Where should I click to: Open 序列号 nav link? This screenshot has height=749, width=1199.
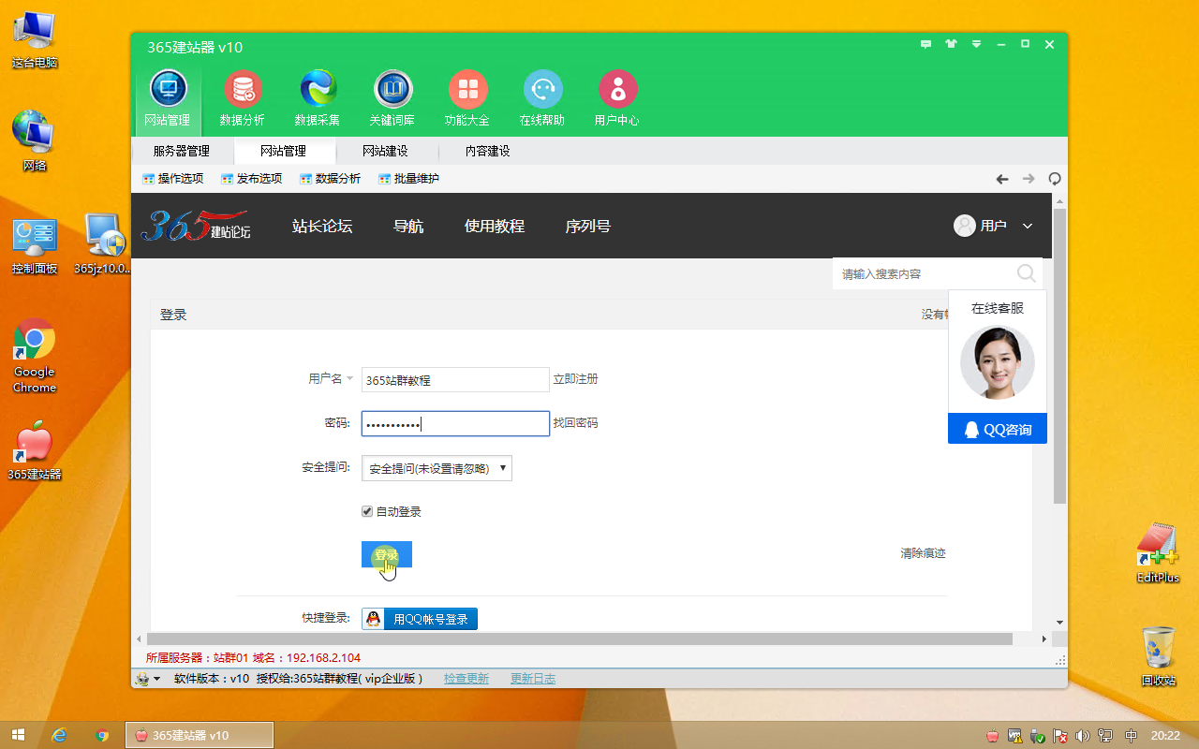coord(588,226)
